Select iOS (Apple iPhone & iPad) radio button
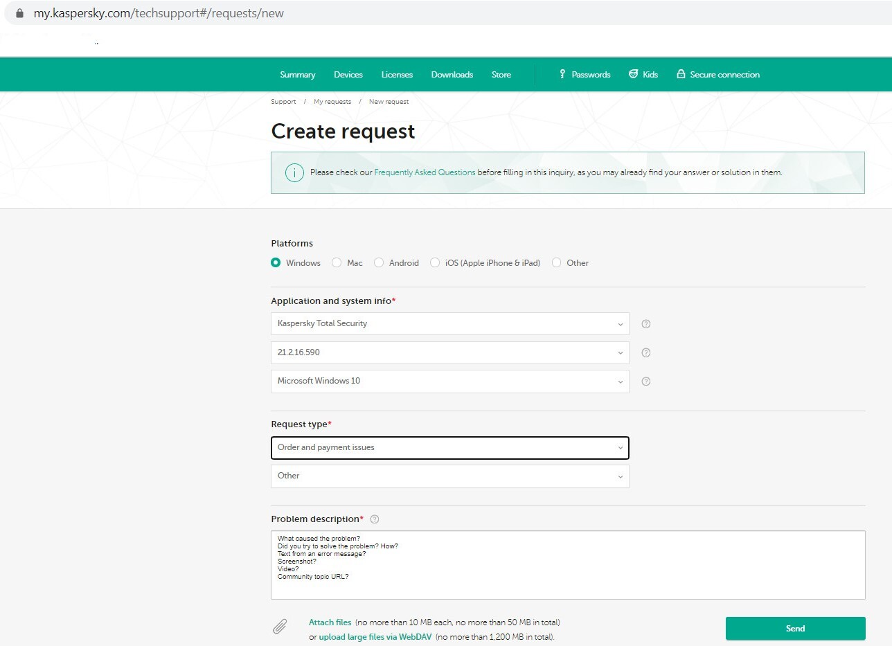This screenshot has height=646, width=892. (x=435, y=262)
